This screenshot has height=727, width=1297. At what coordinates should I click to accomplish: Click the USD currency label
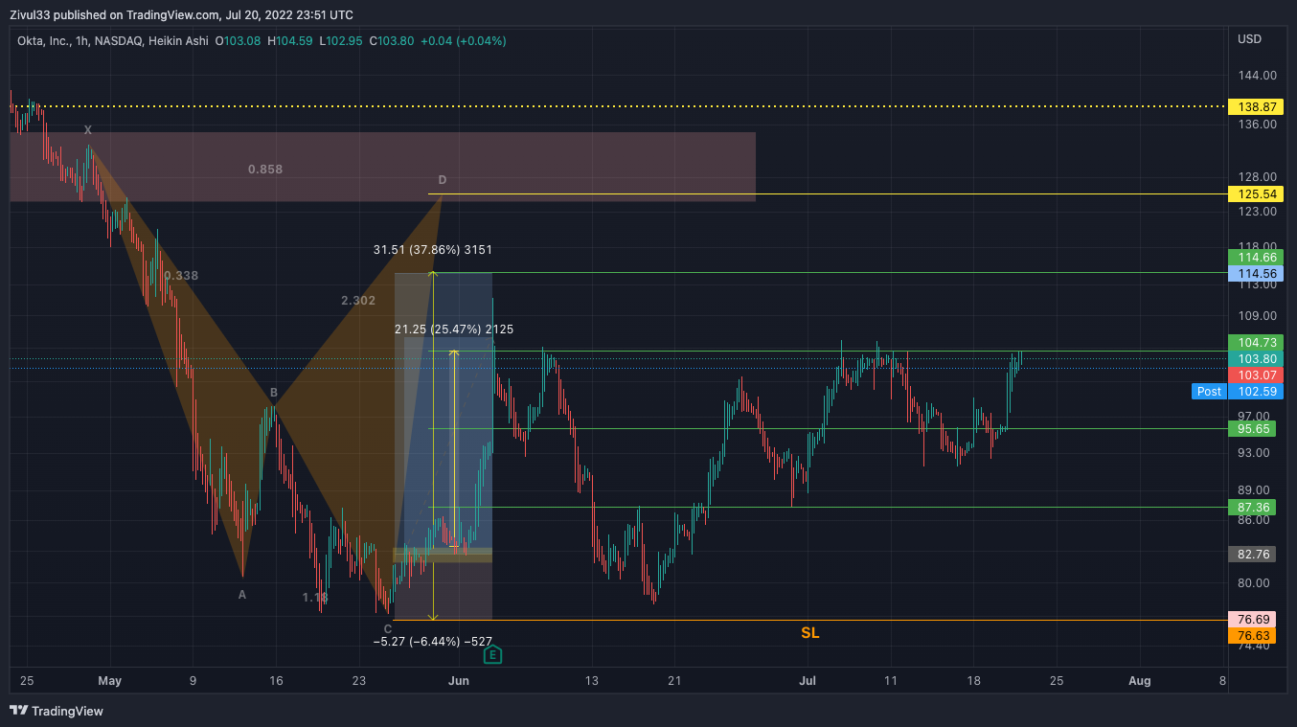coord(1249,39)
